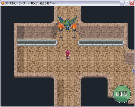Click the upper-left stone brick wall
Image resolution: width=135 pixels, height=107 pixels.
pos(37,32)
